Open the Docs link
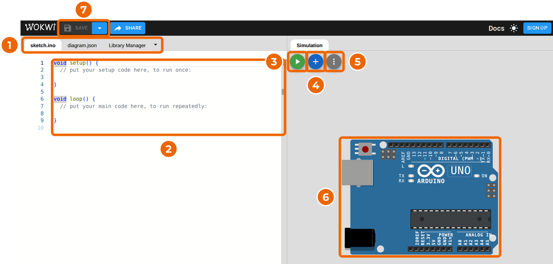 496,28
